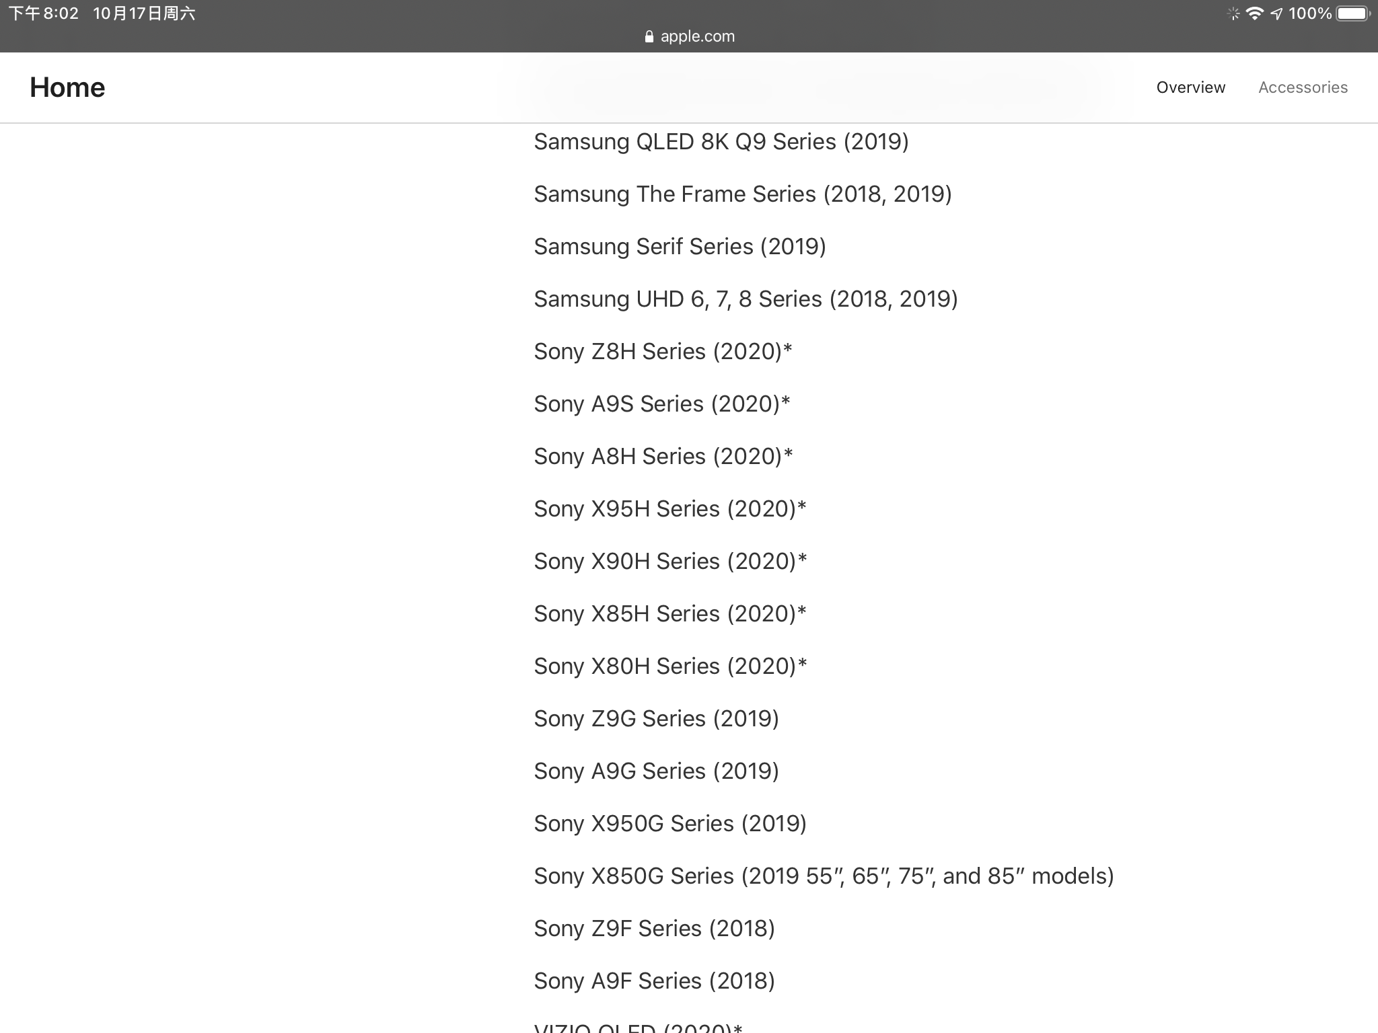The height and width of the screenshot is (1033, 1378).
Task: Tap the battery indicator icon
Action: click(x=1353, y=13)
